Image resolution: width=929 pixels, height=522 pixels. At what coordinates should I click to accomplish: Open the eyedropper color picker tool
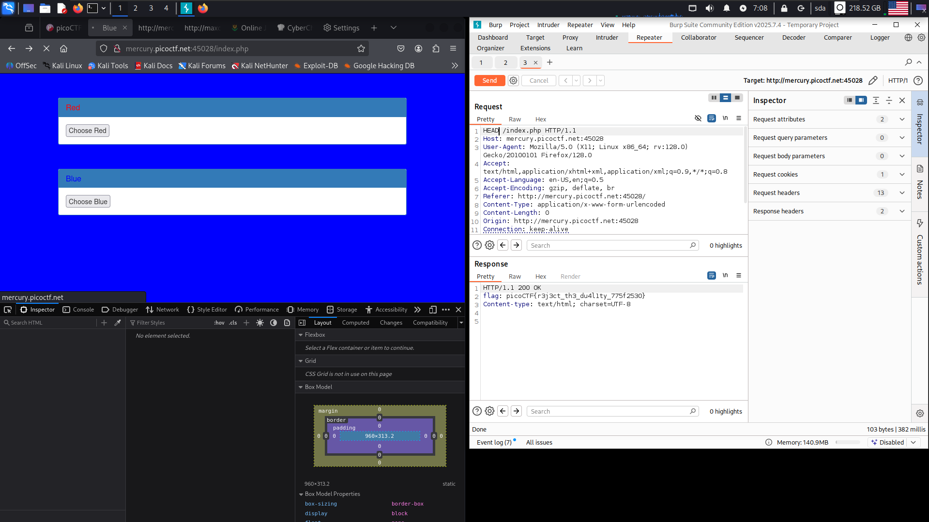tap(118, 323)
